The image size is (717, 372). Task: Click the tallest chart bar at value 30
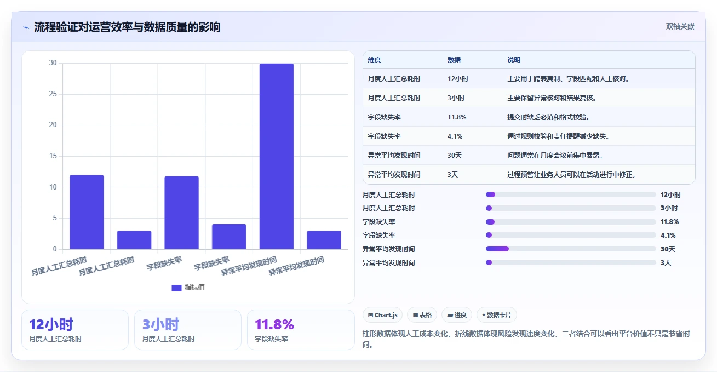pyautogui.click(x=277, y=157)
